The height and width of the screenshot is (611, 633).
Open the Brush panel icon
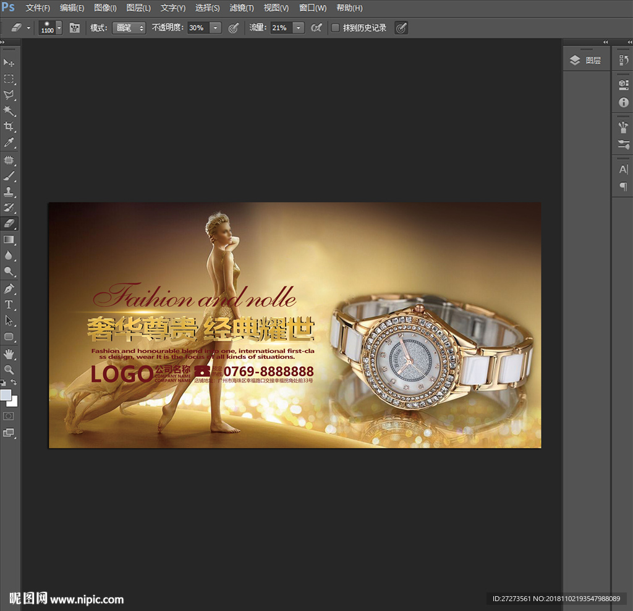click(623, 127)
